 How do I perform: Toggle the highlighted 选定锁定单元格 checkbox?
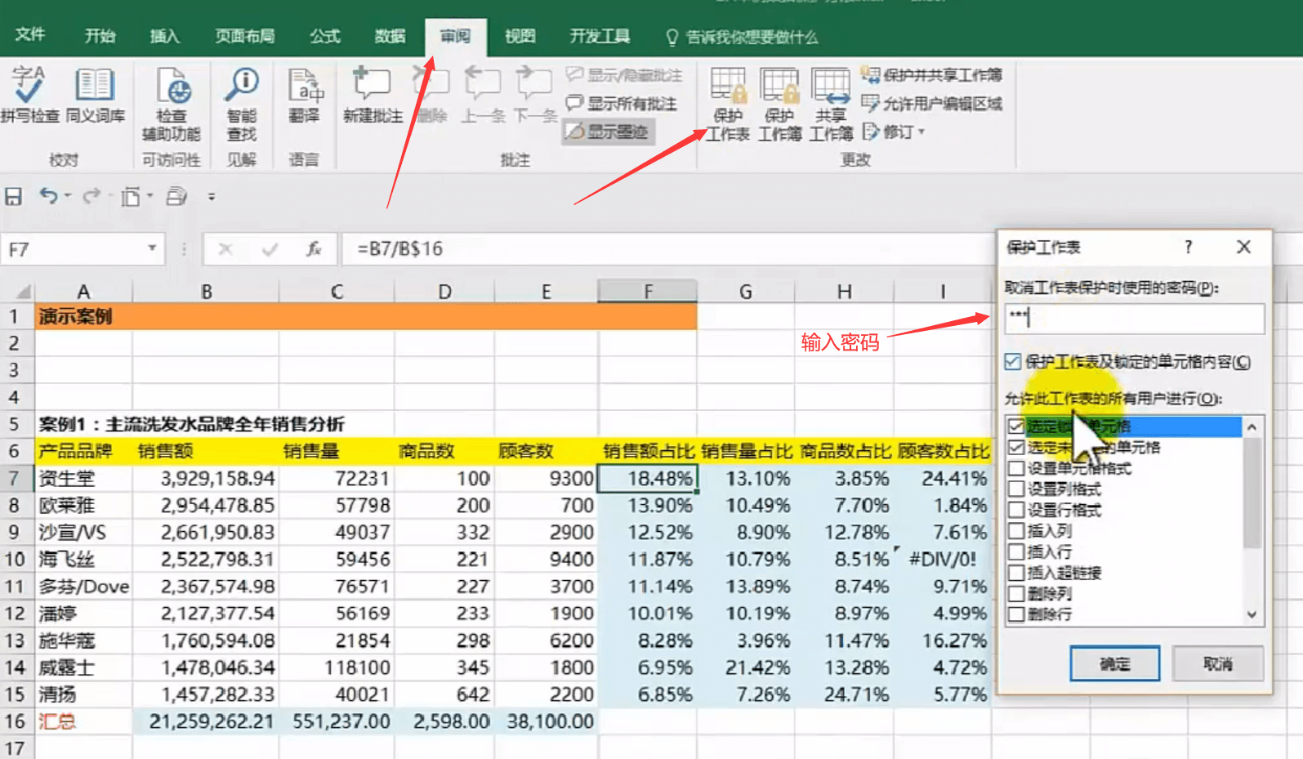[x=1016, y=426]
